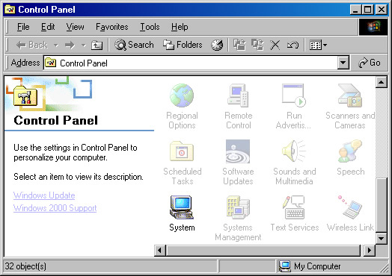Image resolution: width=392 pixels, height=276 pixels.
Task: Open the Software Updates icon
Action: coord(238,151)
